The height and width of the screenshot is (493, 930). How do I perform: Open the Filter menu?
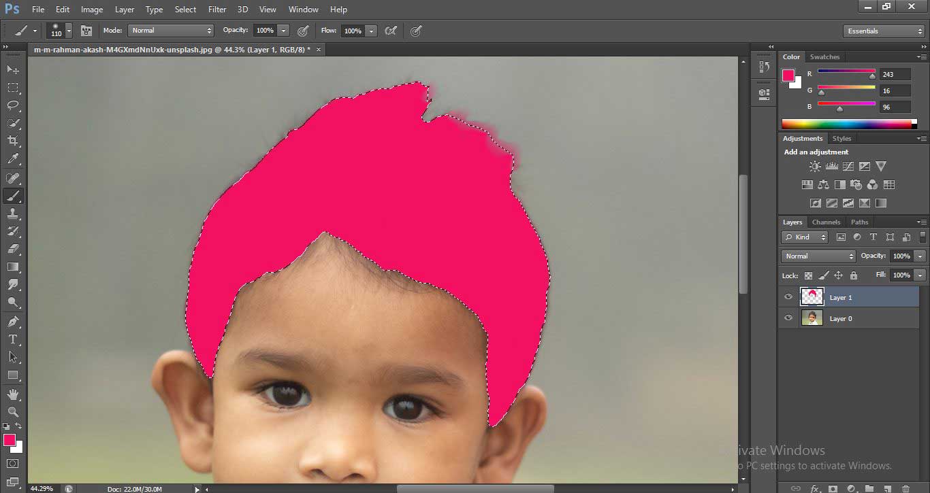pos(217,9)
